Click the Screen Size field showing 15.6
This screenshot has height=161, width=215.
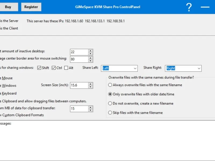pos(79,85)
